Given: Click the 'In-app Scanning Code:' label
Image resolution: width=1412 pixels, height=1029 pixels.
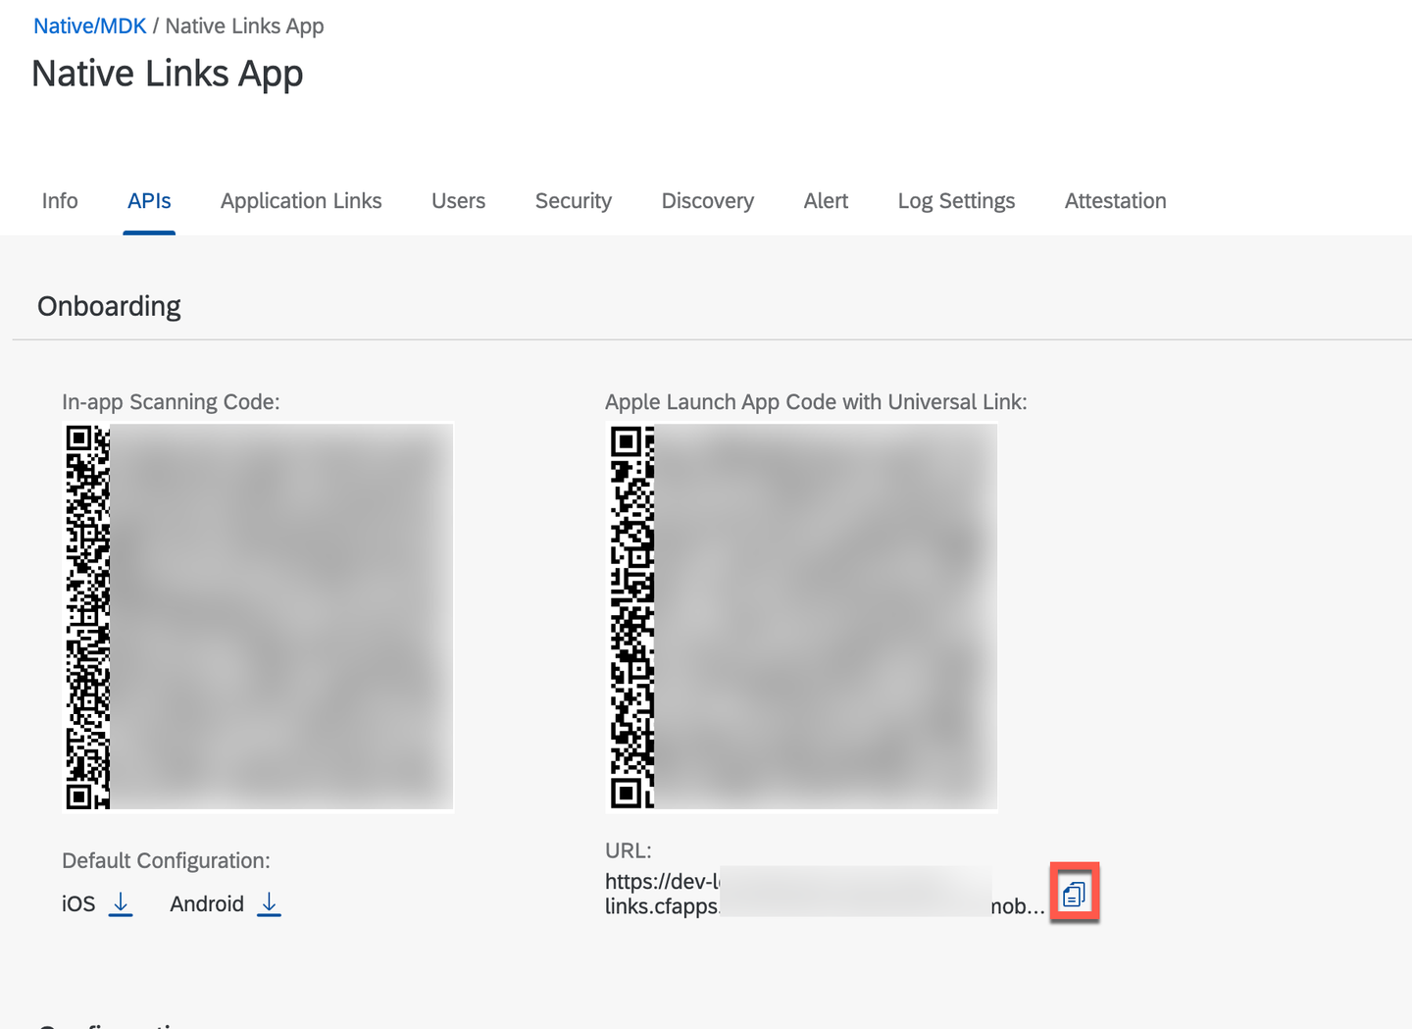Looking at the screenshot, I should pos(171,402).
